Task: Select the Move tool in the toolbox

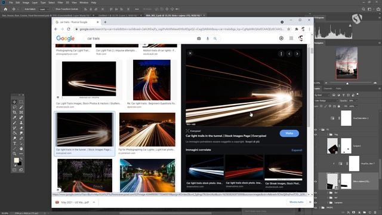Action: click(x=14, y=102)
